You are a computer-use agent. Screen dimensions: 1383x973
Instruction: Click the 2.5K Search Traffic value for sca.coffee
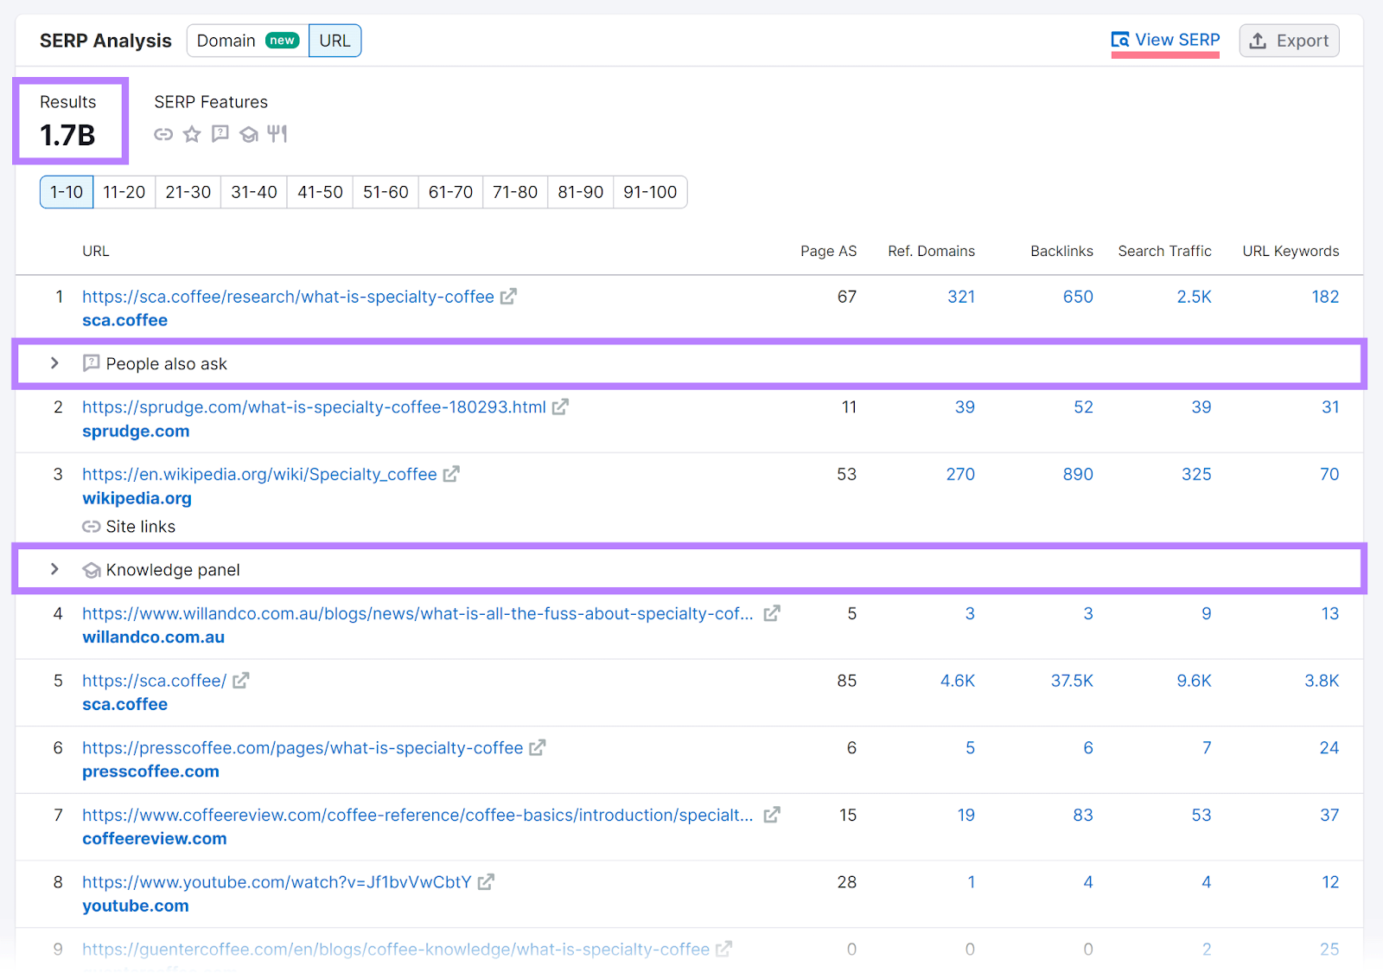(x=1194, y=296)
